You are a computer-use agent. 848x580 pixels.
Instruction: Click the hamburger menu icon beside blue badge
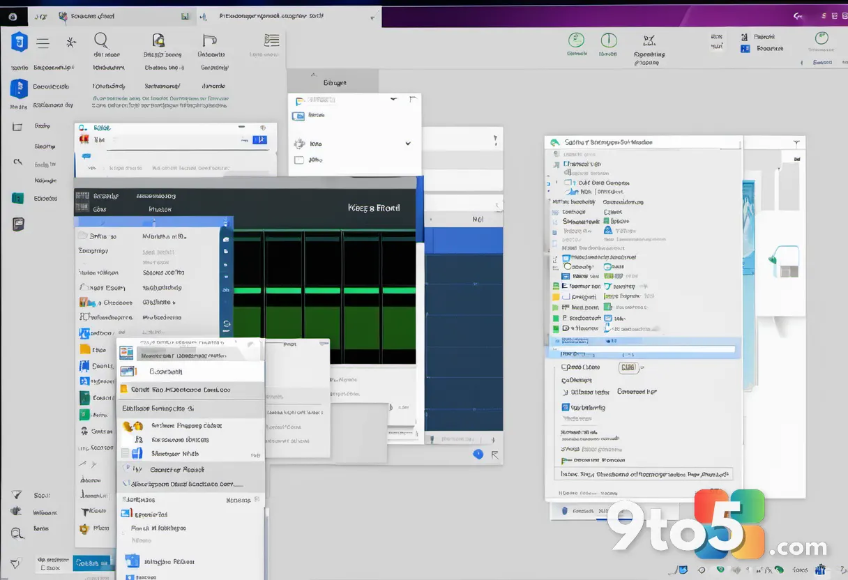(x=43, y=43)
